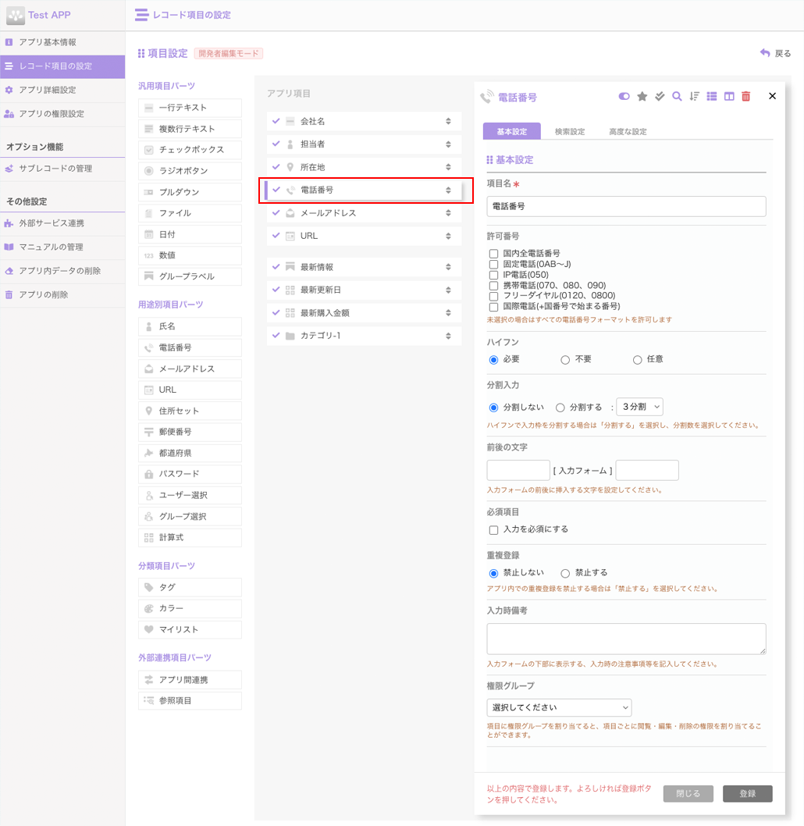Click the reorder arrows on 会社名 row
804x826 pixels.
tap(448, 121)
